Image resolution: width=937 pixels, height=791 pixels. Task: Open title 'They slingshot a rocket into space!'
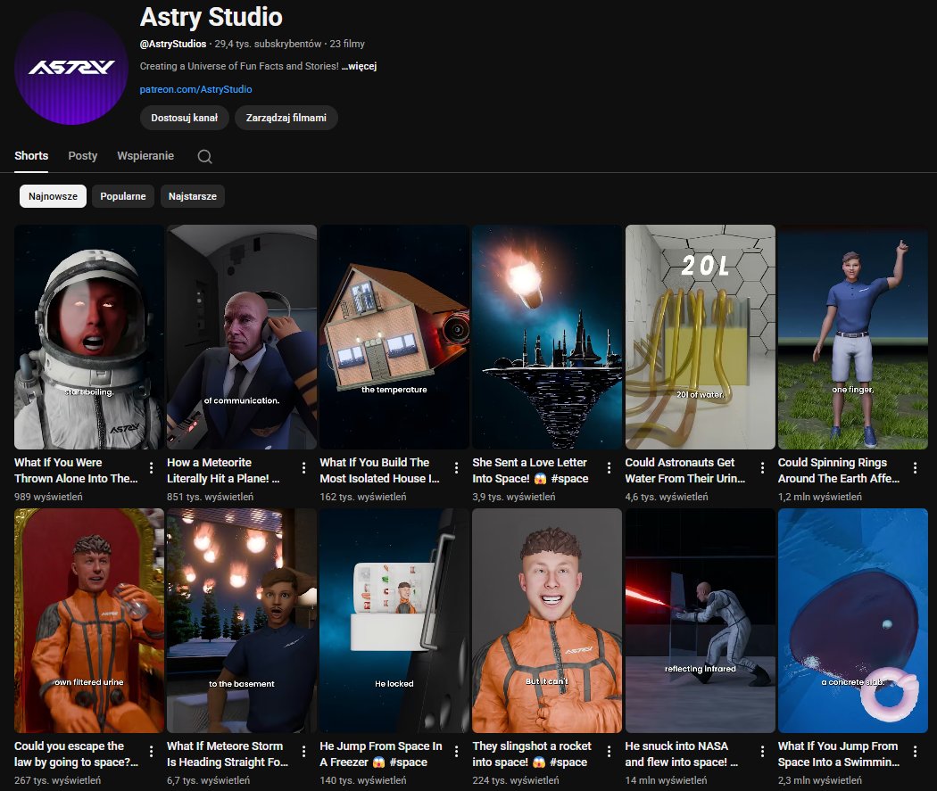point(532,754)
